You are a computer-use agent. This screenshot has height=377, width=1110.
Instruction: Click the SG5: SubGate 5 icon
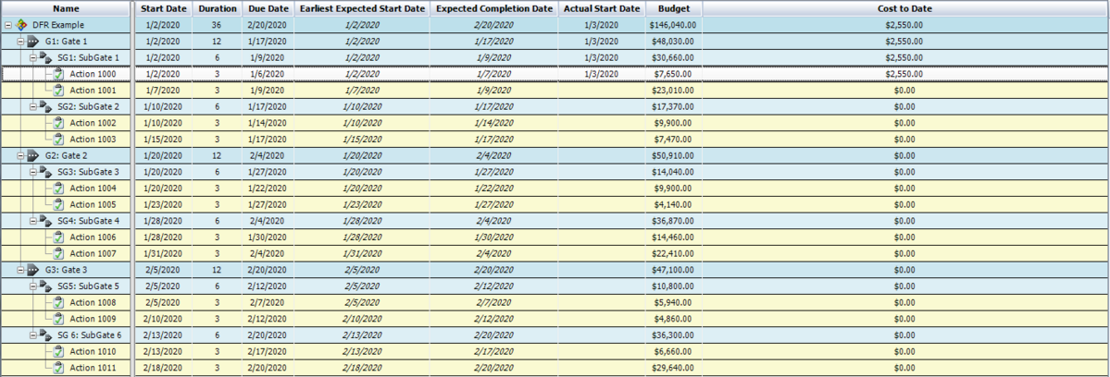point(46,286)
